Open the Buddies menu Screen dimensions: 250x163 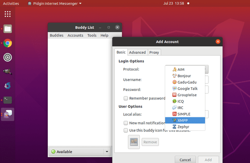pos(57,35)
